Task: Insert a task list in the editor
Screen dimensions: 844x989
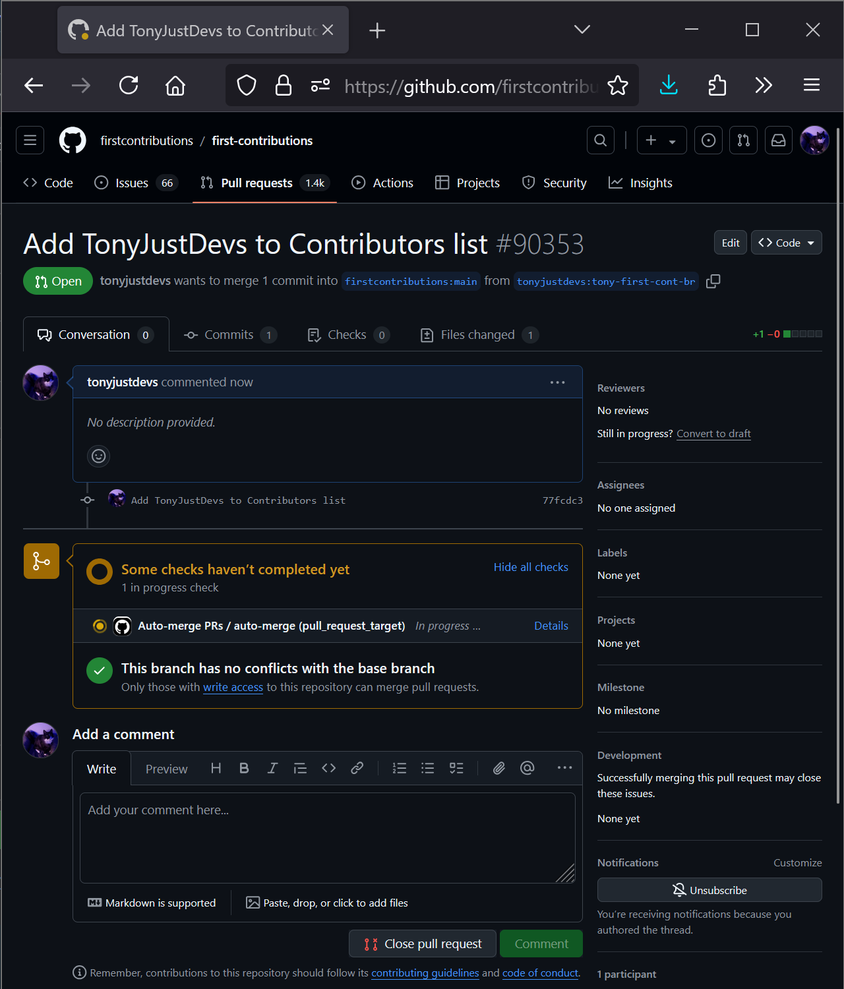Action: [456, 768]
